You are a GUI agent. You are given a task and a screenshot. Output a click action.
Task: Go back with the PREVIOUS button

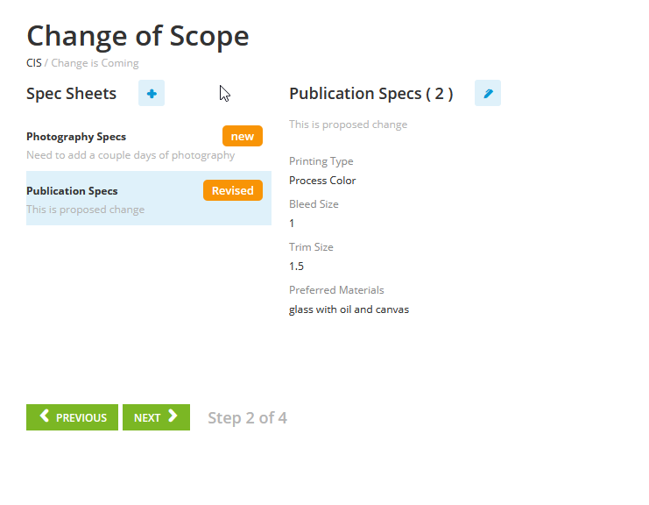point(72,417)
